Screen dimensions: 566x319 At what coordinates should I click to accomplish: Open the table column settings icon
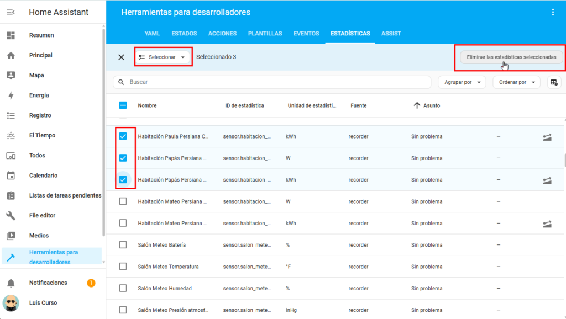553,82
